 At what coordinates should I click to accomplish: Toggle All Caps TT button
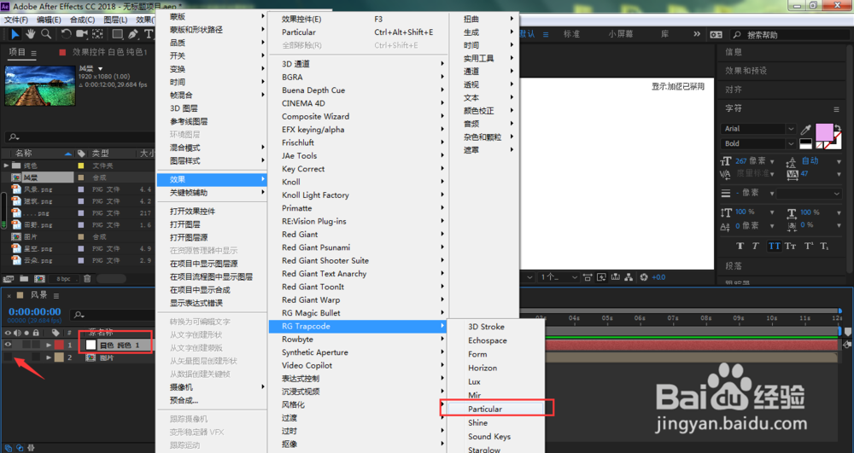[774, 246]
